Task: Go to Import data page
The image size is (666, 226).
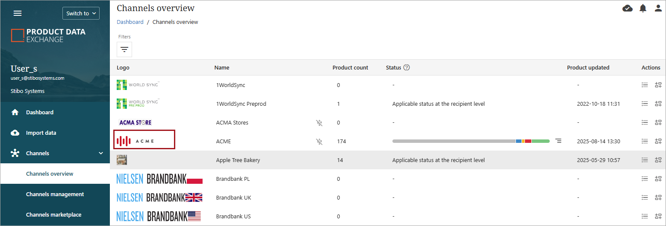Action: click(x=41, y=133)
